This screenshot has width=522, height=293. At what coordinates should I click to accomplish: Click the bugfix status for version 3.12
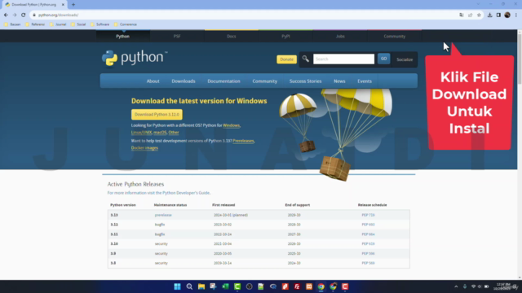coord(160,225)
